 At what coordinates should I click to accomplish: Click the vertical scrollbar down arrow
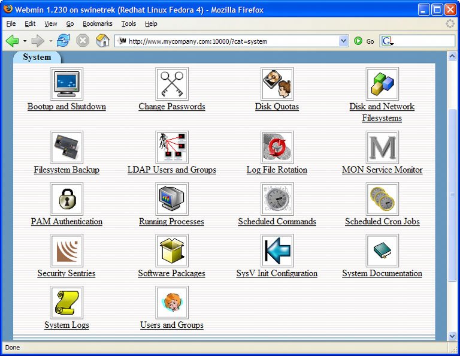pyautogui.click(x=452, y=336)
